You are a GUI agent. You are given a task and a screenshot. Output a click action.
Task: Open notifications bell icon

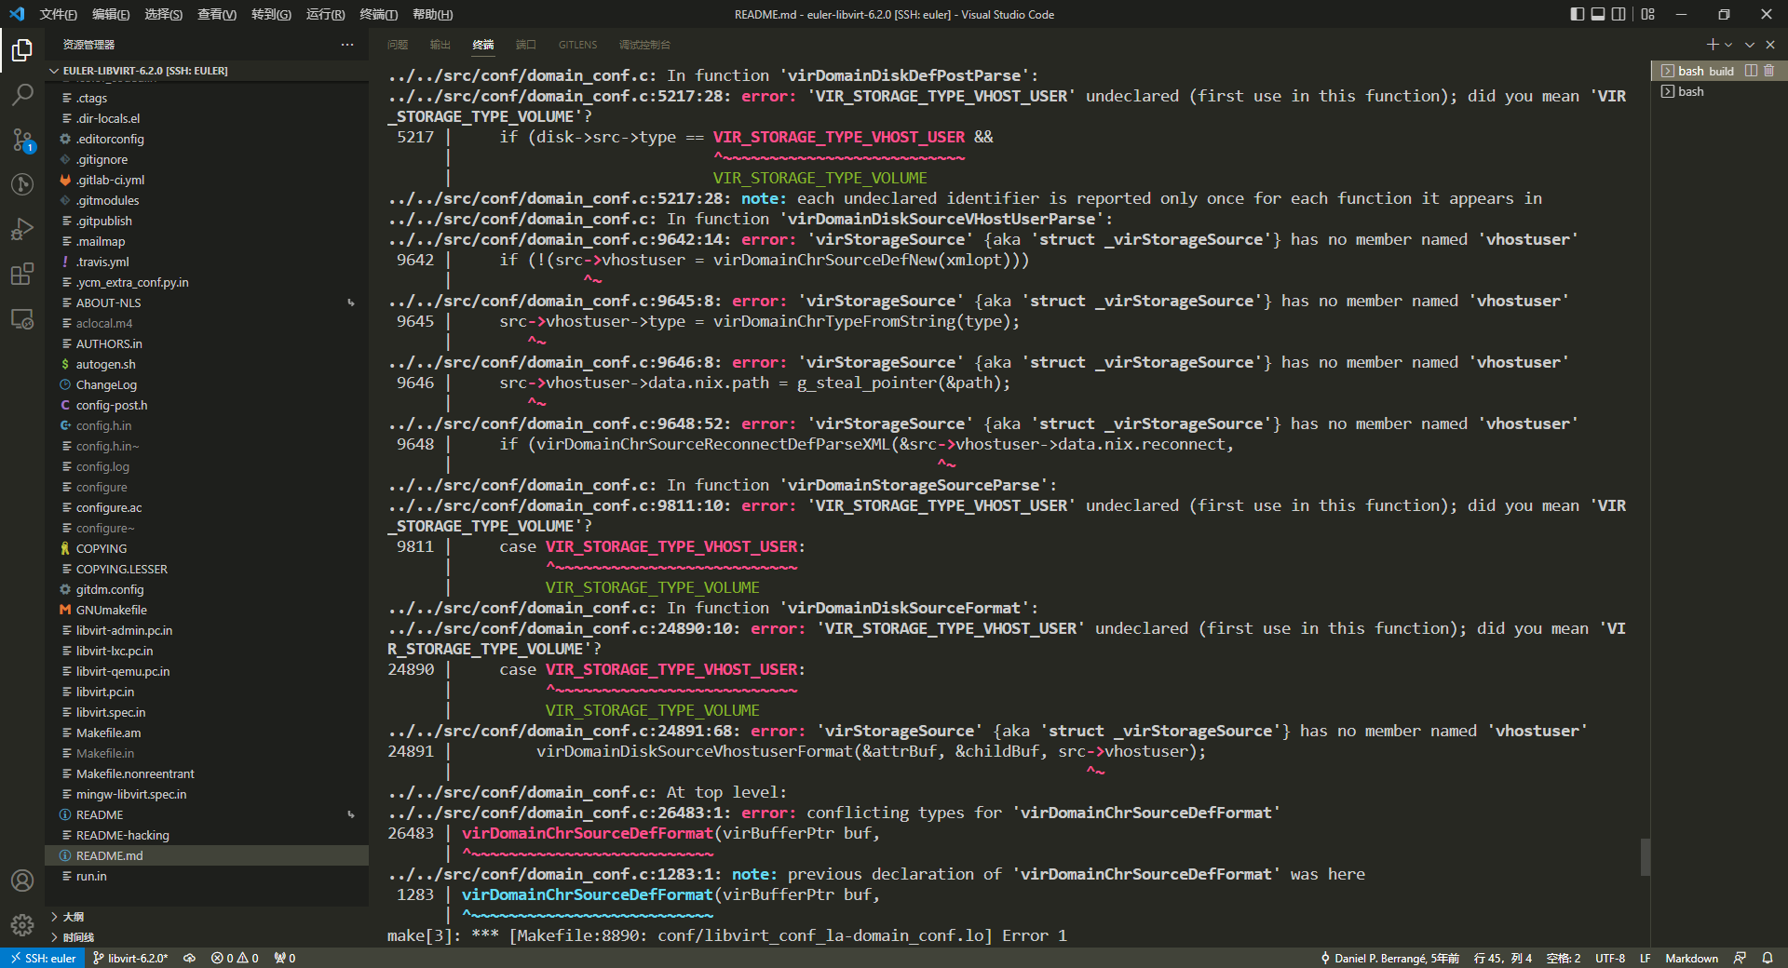[1768, 958]
